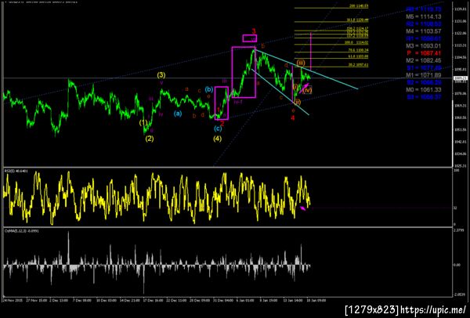The height and width of the screenshot is (318, 470).
Task: Select the red '3' wave label
Action: 254,31
